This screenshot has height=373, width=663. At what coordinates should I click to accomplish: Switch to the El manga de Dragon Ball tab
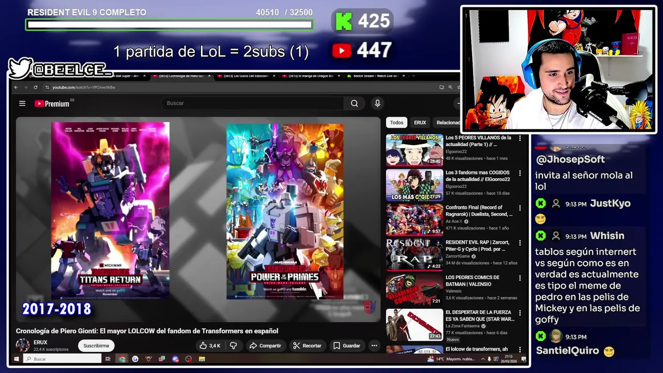point(311,76)
